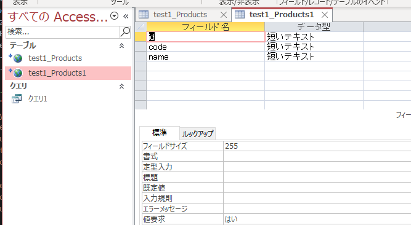Click the クエリ group heading
Screen dimensions: 411x225
coord(18,86)
